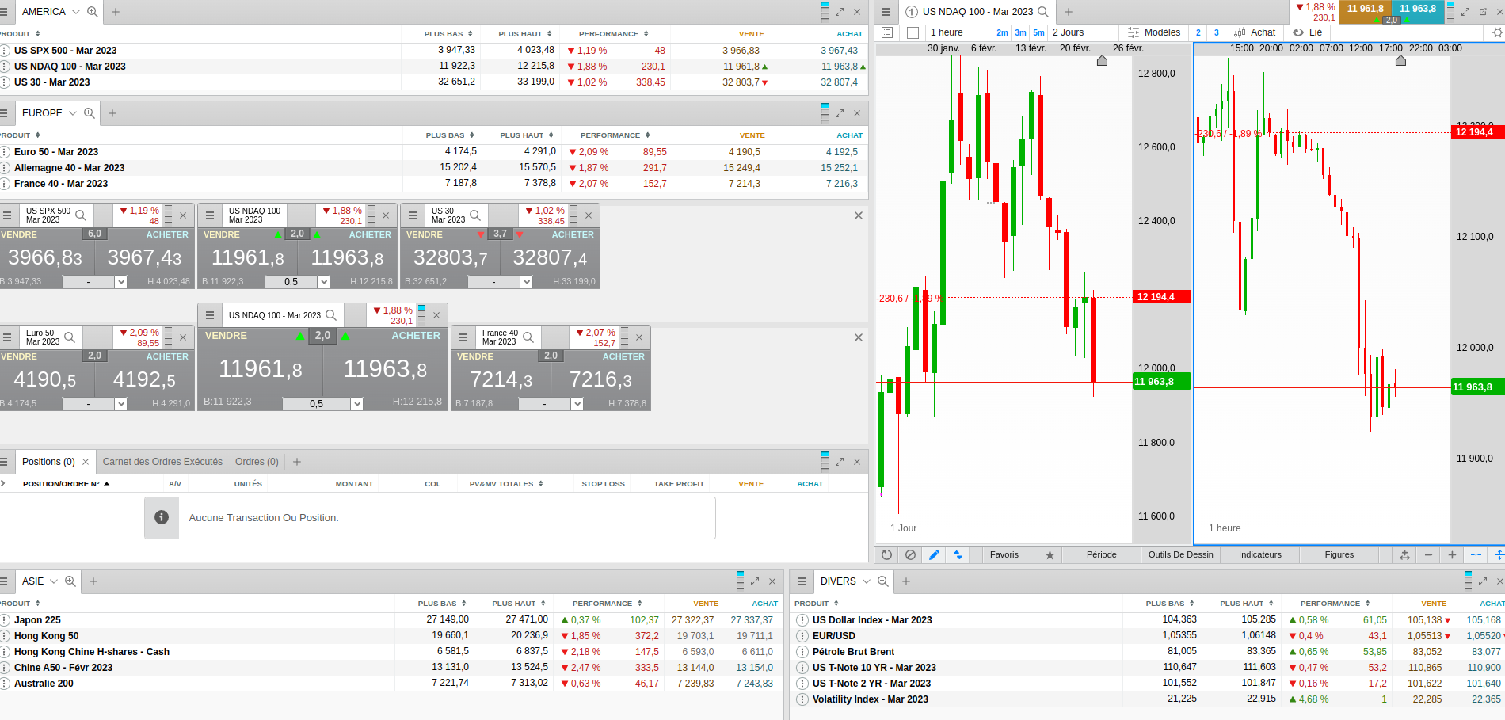Image resolution: width=1505 pixels, height=720 pixels.
Task: Open zoom search in the DIVERS panel
Action: tap(883, 581)
